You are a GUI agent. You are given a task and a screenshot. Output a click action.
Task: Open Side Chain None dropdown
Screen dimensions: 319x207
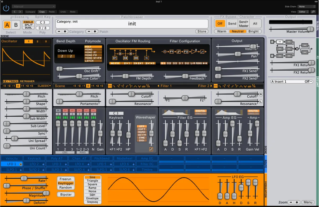pyautogui.click(x=306, y=6)
